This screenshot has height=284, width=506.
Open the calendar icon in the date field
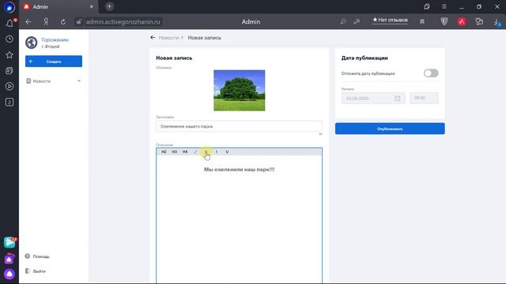click(x=397, y=98)
